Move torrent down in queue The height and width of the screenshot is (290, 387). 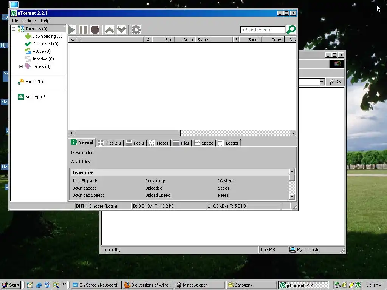click(x=121, y=30)
